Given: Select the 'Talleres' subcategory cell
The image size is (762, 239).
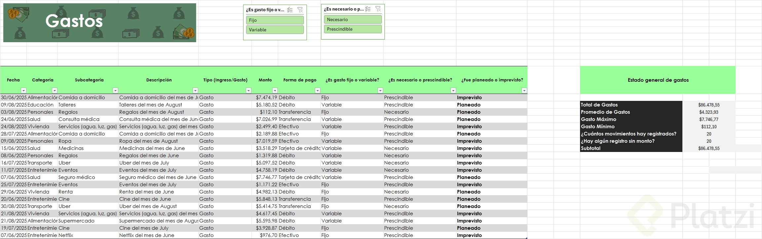Looking at the screenshot, I should [88, 105].
